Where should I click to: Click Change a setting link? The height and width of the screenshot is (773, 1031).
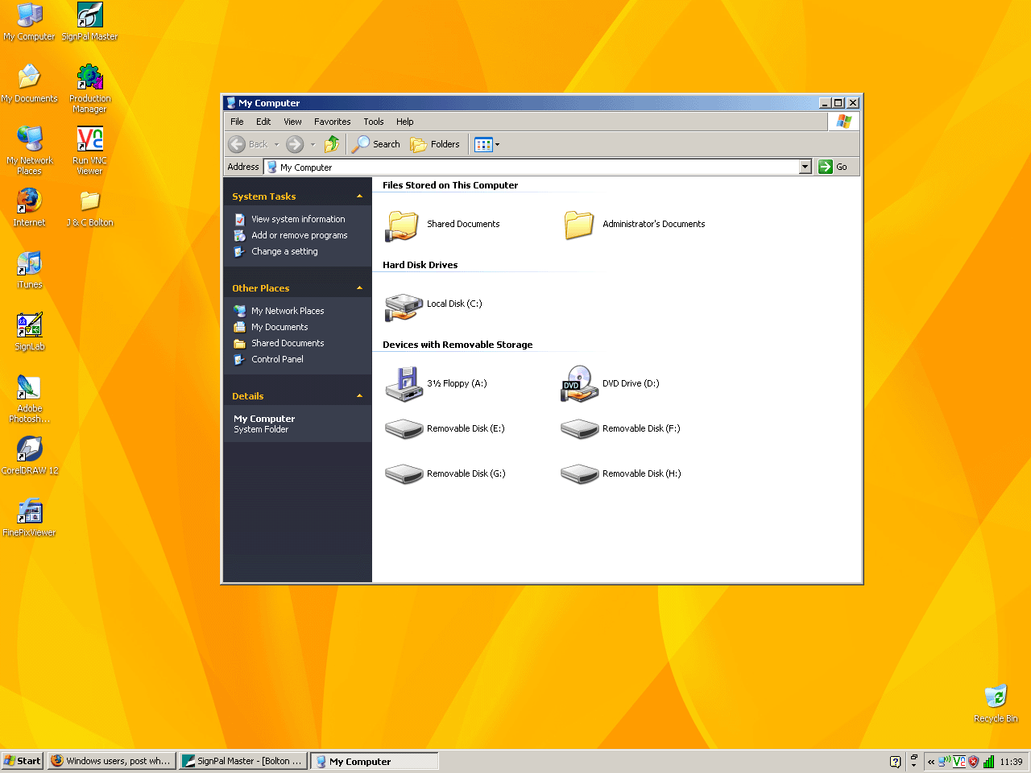pyautogui.click(x=284, y=251)
